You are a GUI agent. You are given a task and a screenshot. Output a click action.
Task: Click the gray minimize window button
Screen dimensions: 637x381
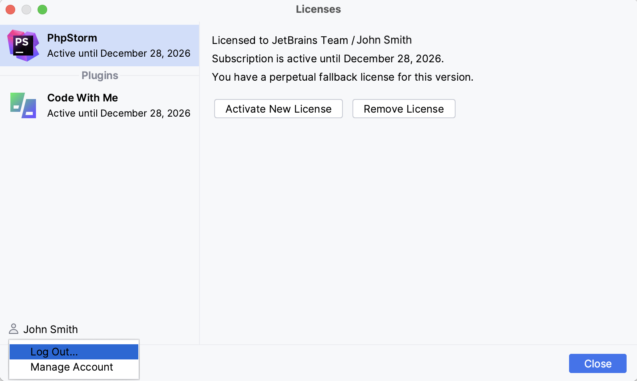coord(26,10)
